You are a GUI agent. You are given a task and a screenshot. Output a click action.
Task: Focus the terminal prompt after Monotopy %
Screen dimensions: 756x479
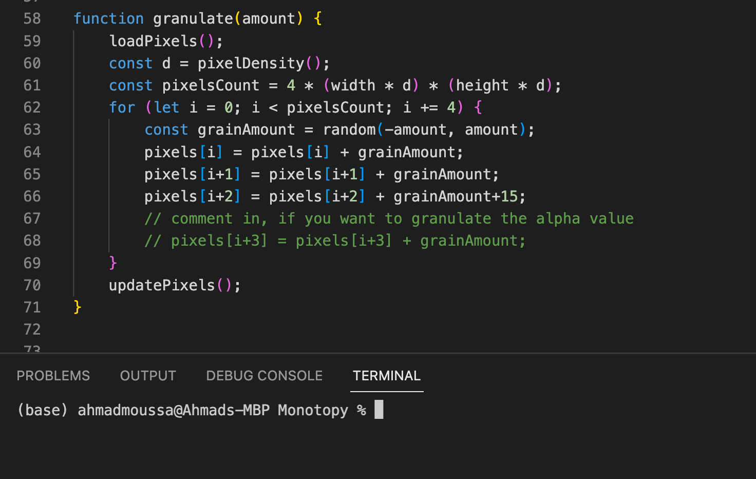pos(379,410)
